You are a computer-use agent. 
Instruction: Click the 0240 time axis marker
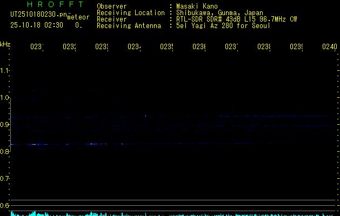[330, 47]
